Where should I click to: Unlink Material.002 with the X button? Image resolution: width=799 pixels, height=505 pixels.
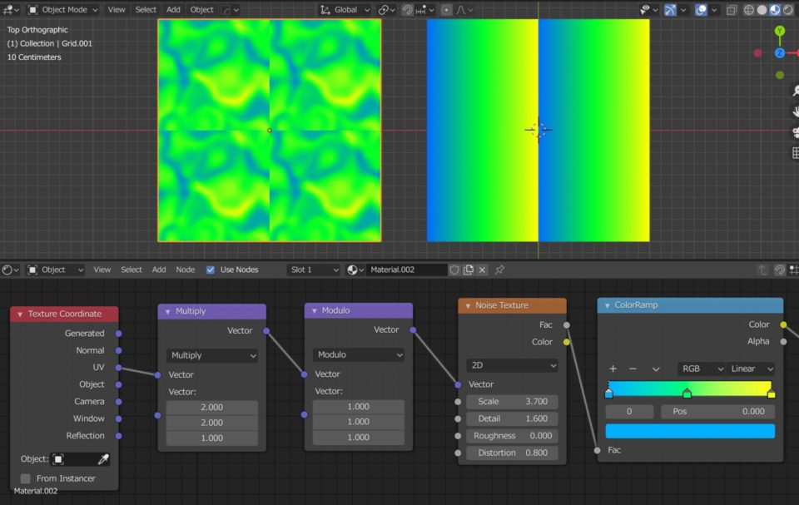pos(481,270)
